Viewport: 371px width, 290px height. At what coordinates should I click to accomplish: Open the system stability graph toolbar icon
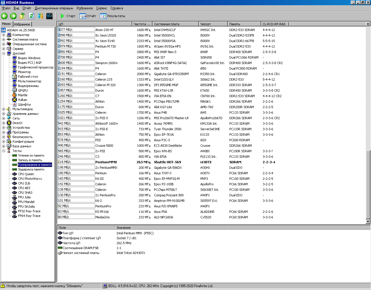(49, 16)
